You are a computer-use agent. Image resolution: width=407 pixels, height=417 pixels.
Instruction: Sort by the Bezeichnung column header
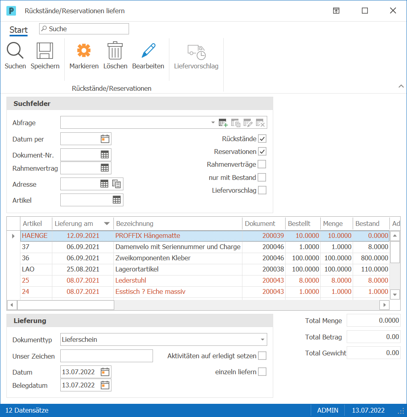(178, 223)
